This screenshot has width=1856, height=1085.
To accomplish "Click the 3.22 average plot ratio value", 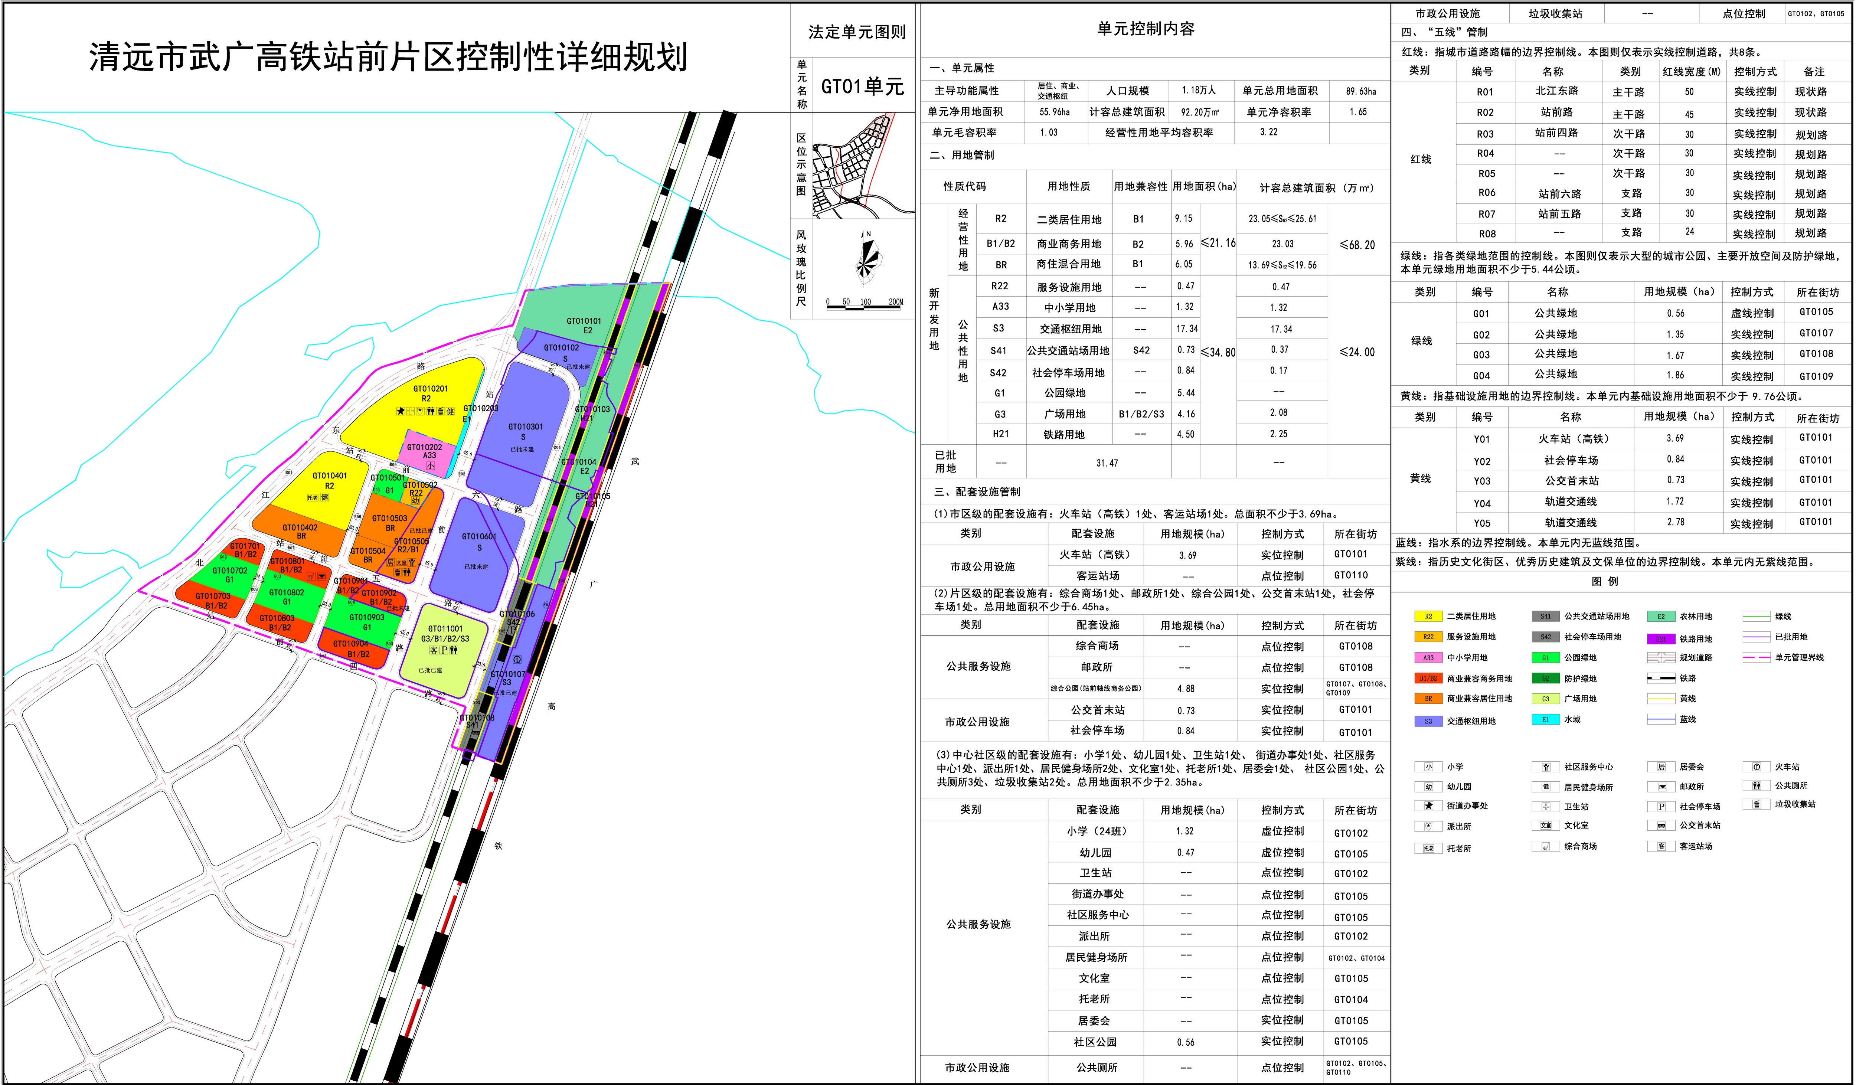I will (x=1268, y=132).
